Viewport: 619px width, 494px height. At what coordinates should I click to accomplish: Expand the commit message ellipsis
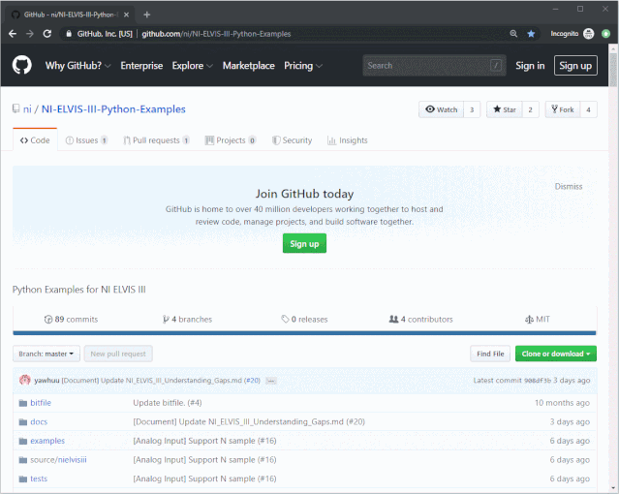[x=271, y=381]
